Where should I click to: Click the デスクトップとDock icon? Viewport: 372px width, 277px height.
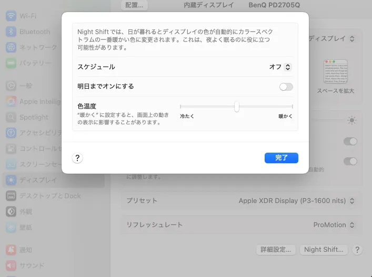11,196
